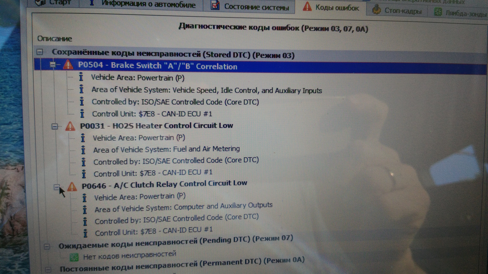Click info icon for Computer and Auxiliary Outputs row
The width and height of the screenshot is (488, 274).
pos(85,210)
